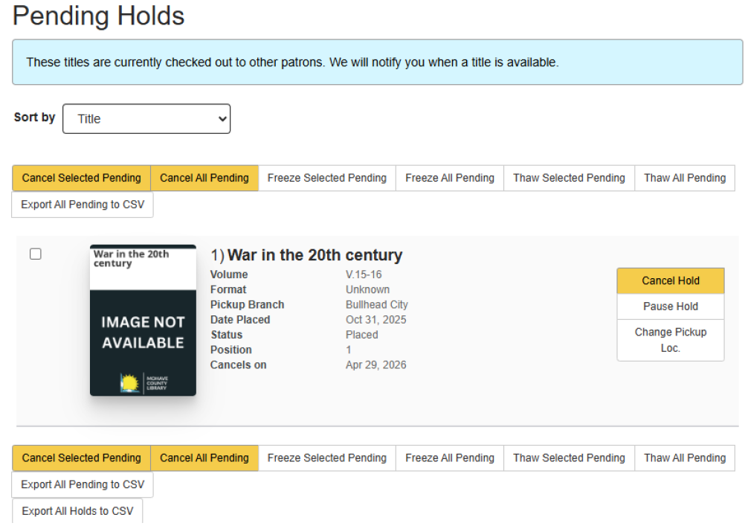Tick the checkbox for War in the 20th century
745x526 pixels.
(x=36, y=254)
